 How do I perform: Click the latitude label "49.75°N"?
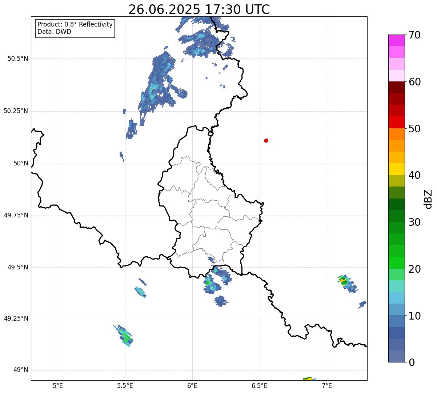pos(16,216)
